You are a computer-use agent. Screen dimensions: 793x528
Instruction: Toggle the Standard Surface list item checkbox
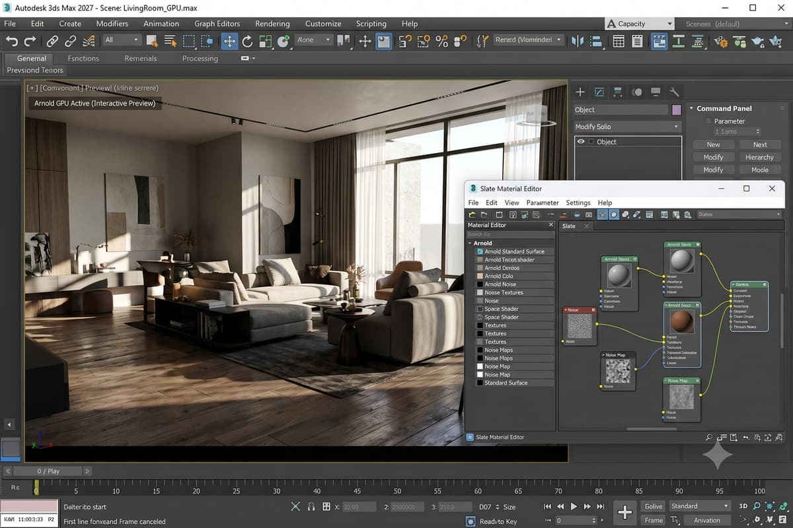(480, 383)
